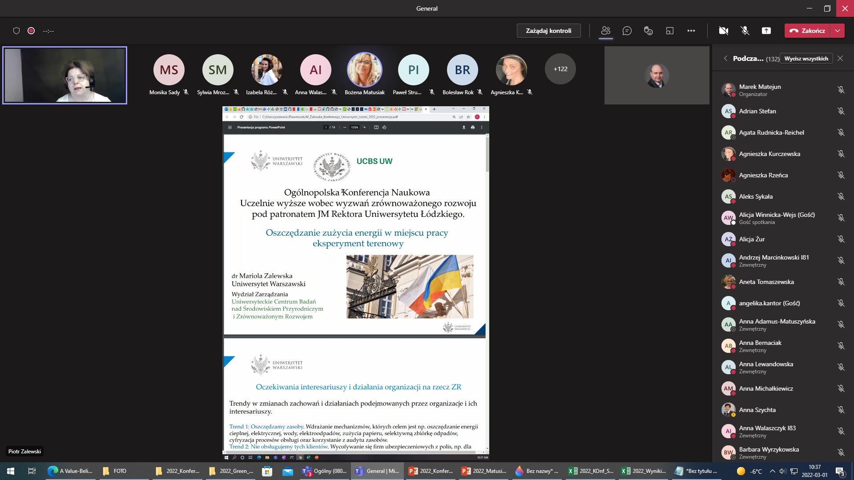
Task: Collapse participants panel with back chevron
Action: 725,58
